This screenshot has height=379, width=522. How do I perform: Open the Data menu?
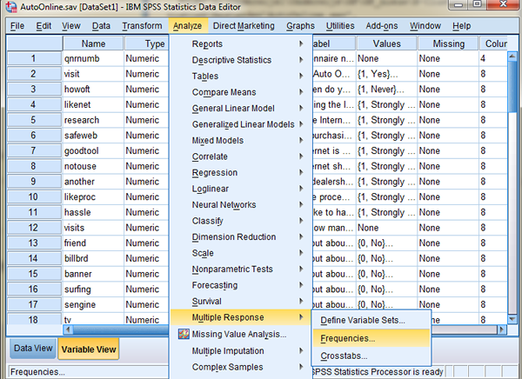[x=101, y=25]
